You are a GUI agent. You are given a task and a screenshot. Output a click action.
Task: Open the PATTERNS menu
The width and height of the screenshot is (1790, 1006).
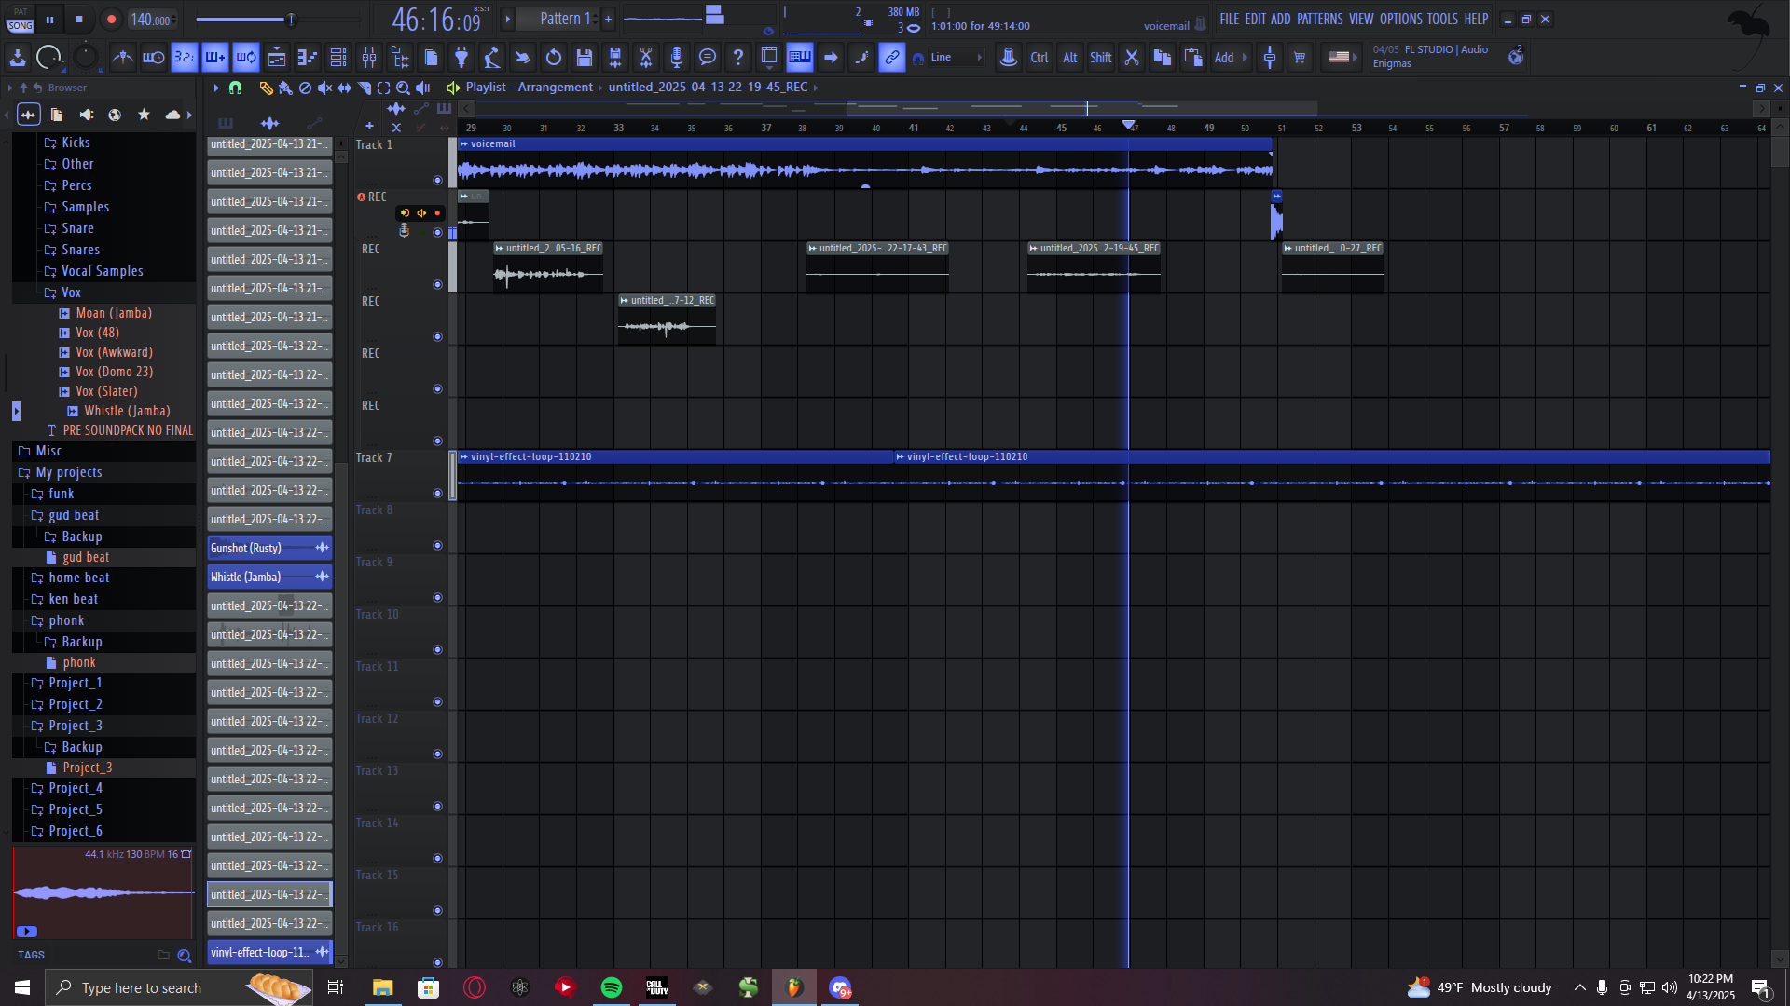[x=1319, y=19]
